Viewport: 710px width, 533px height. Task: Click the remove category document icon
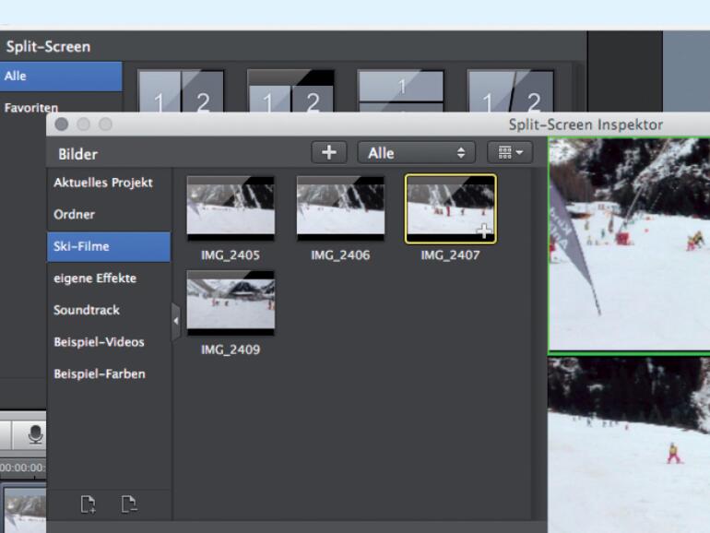tap(129, 503)
